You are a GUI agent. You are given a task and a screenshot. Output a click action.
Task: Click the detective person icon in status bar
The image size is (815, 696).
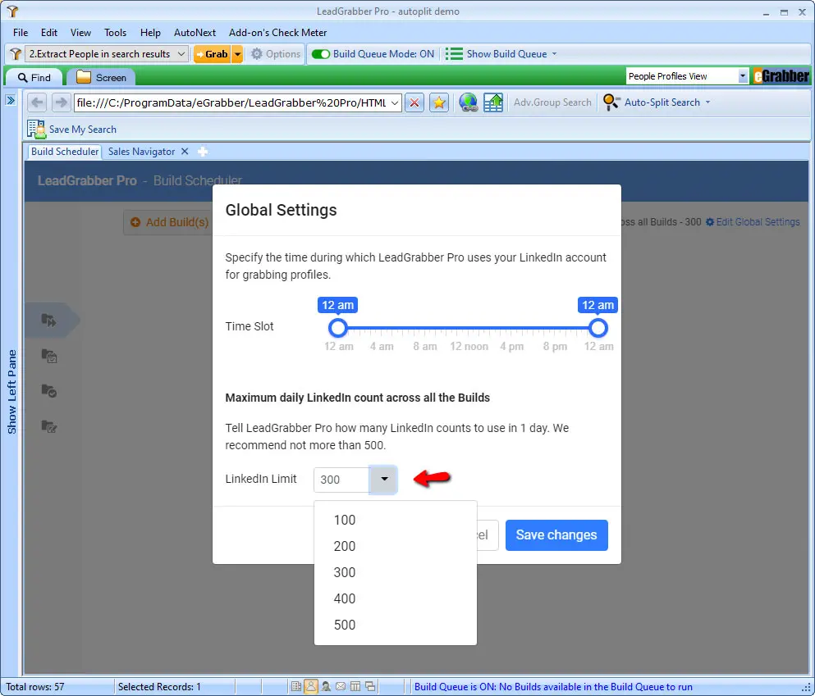click(326, 687)
